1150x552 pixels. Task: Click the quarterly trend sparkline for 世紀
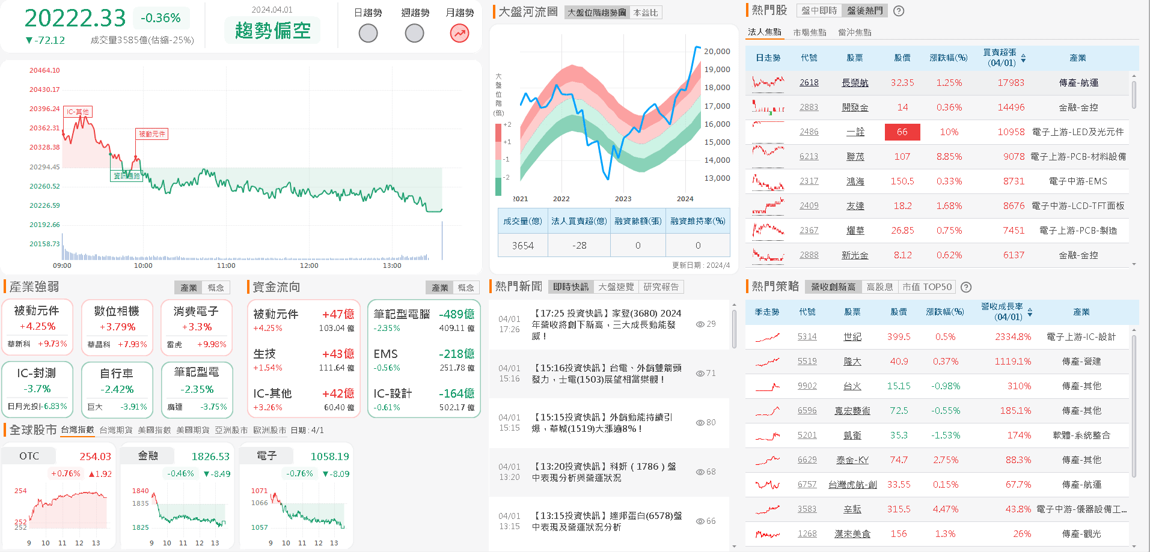tap(768, 337)
